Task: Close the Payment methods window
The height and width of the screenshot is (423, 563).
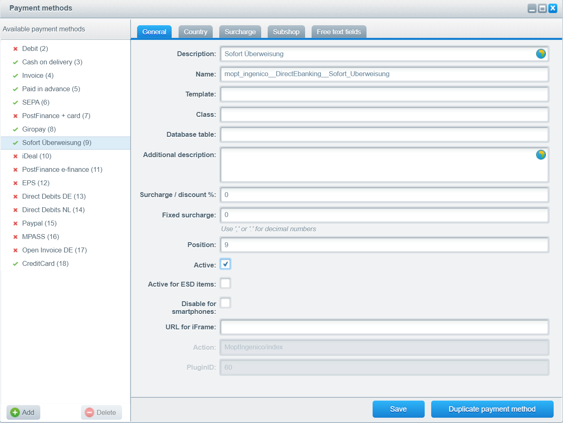Action: tap(552, 8)
